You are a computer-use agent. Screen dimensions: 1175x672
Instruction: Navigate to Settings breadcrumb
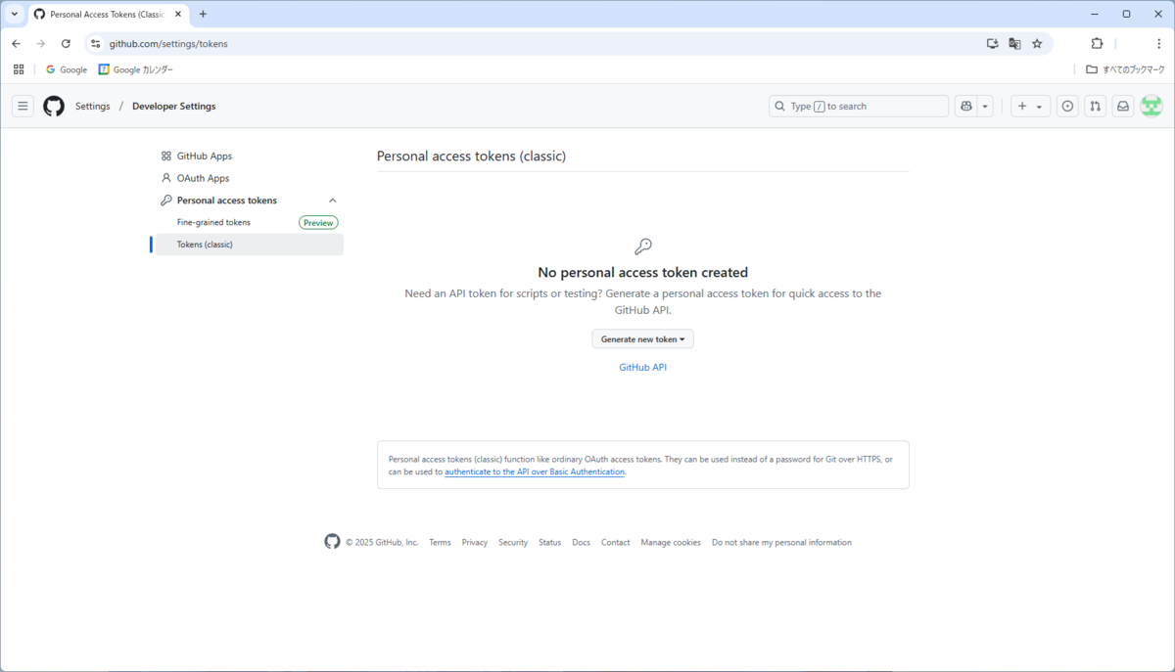pyautogui.click(x=93, y=106)
